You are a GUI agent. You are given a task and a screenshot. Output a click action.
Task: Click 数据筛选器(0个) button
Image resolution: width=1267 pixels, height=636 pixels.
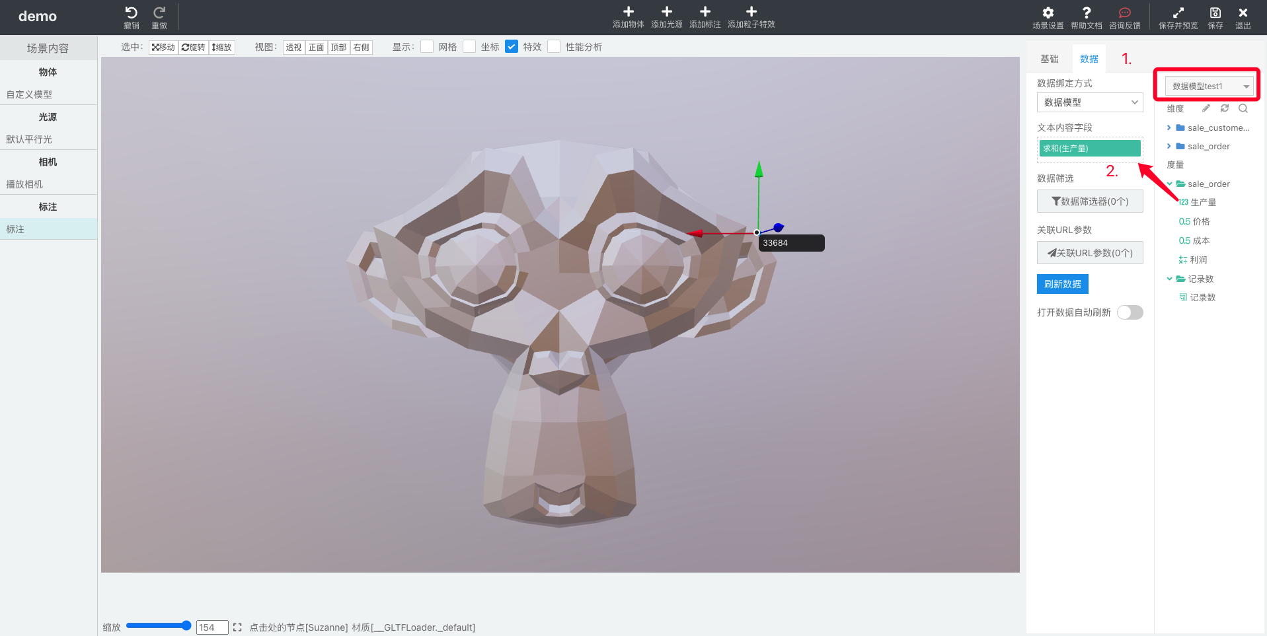pyautogui.click(x=1090, y=201)
